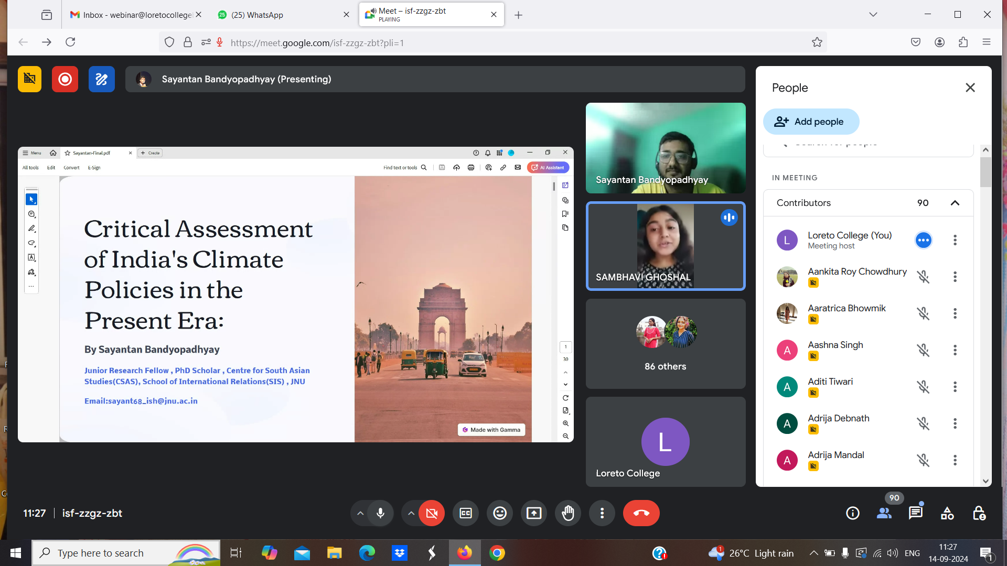Switch to the WhatsApp browser tab

tap(257, 15)
